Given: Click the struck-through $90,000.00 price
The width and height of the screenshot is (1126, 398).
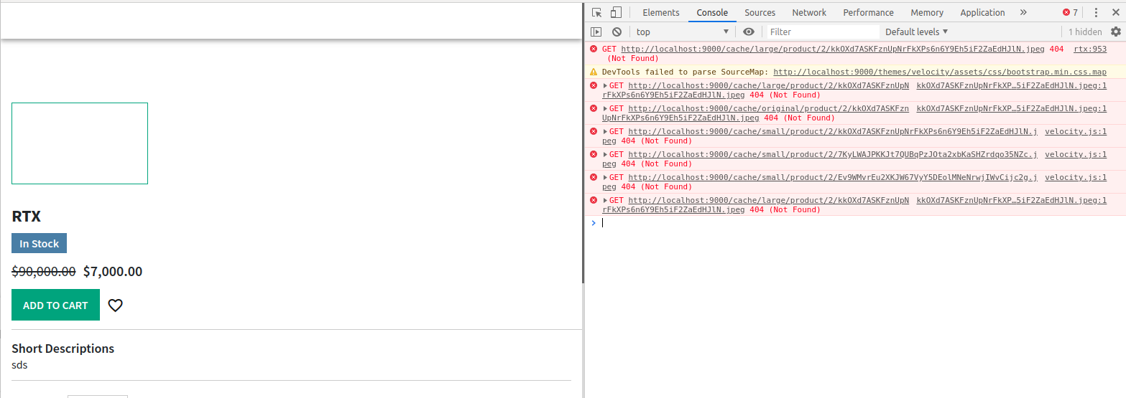Looking at the screenshot, I should pyautogui.click(x=44, y=271).
